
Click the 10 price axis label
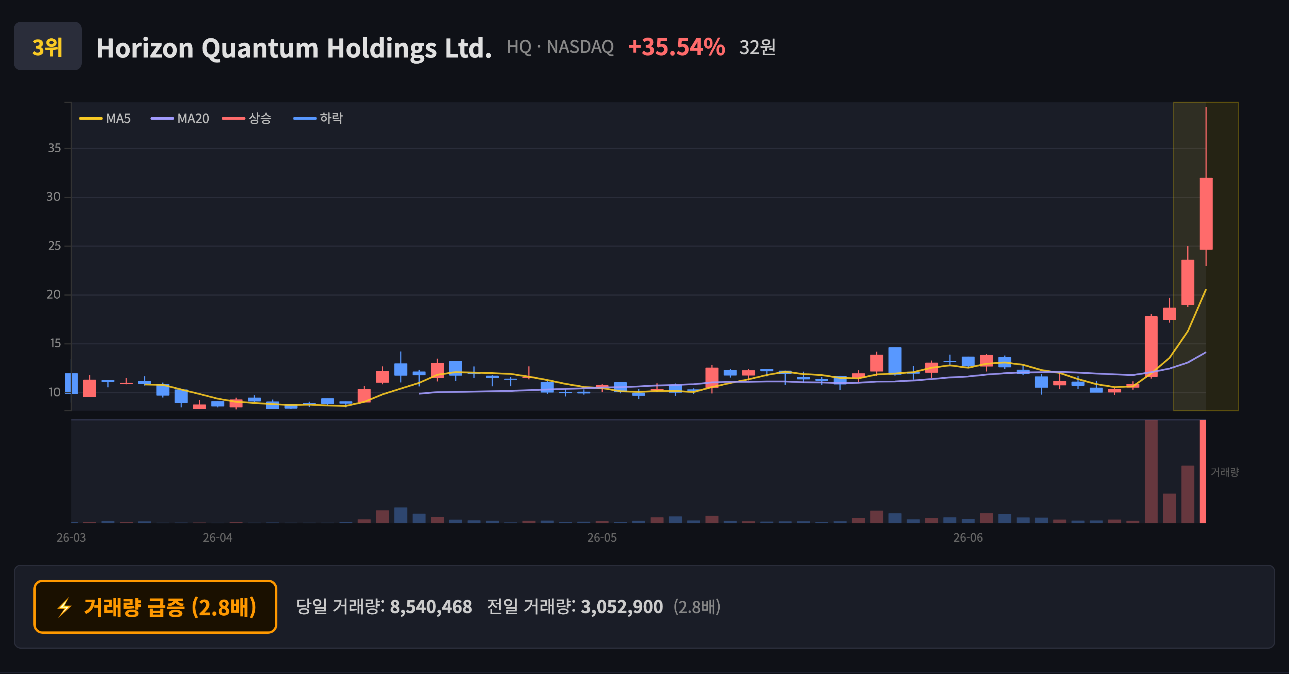click(54, 393)
